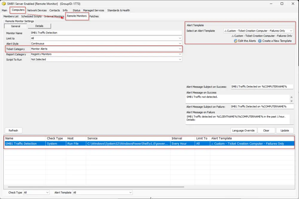This screenshot has height=199, width=299.
Task: Click the Clear button
Action: pos(266,130)
